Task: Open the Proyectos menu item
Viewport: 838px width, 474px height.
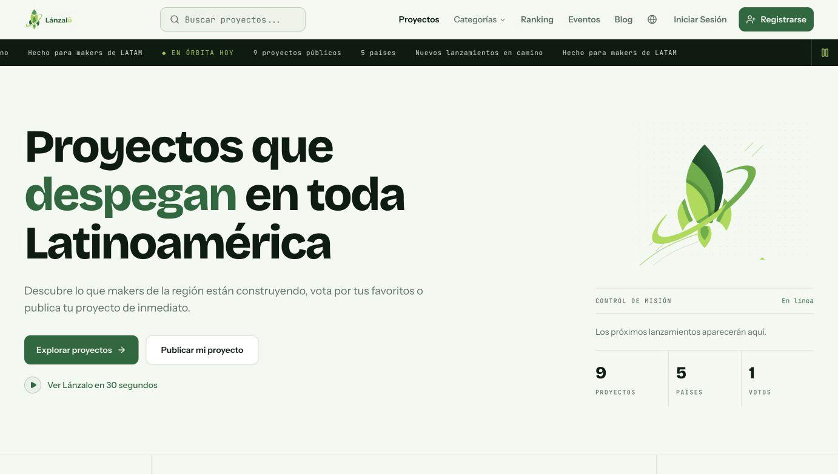Action: 419,19
